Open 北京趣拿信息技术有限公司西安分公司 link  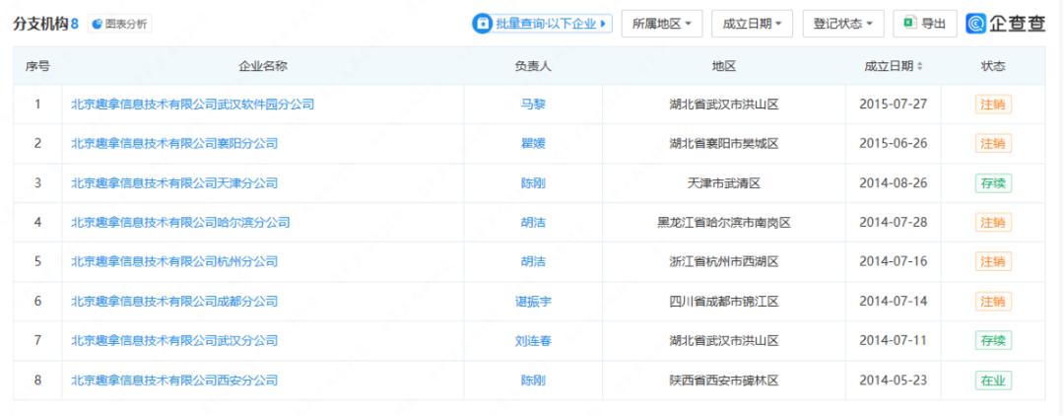pyautogui.click(x=174, y=381)
